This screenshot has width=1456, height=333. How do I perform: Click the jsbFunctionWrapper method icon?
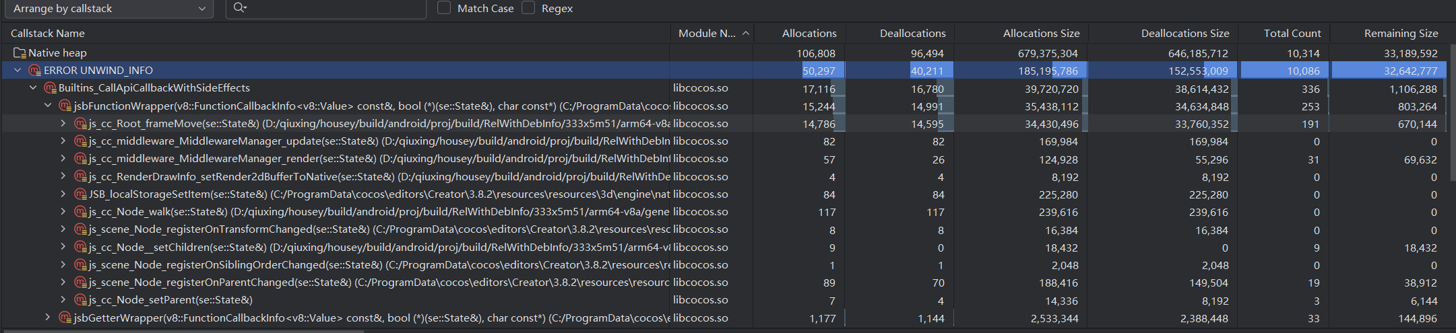[x=65, y=106]
